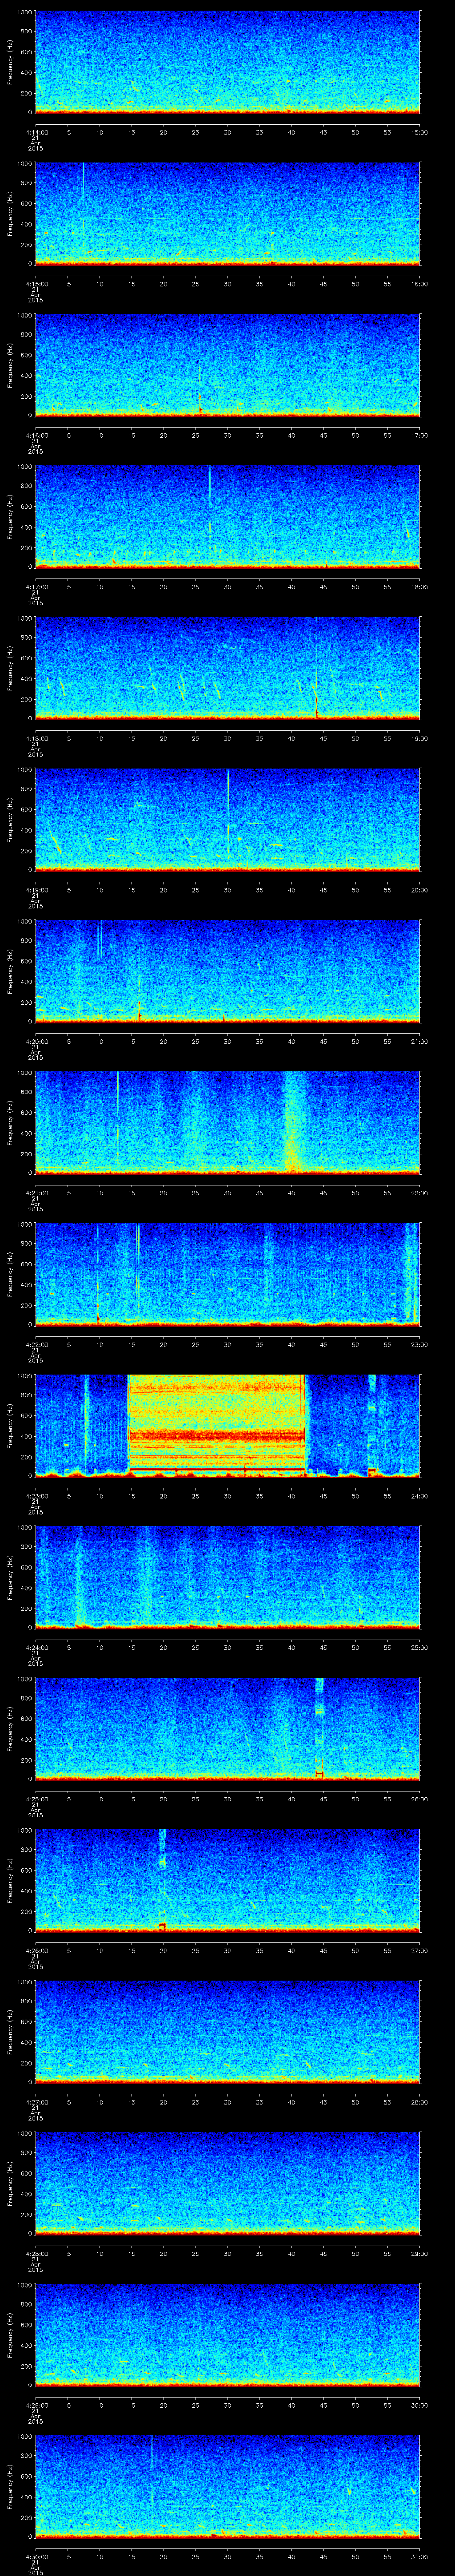
Task: Click the '24:00' end time label
Action: click(419, 1496)
